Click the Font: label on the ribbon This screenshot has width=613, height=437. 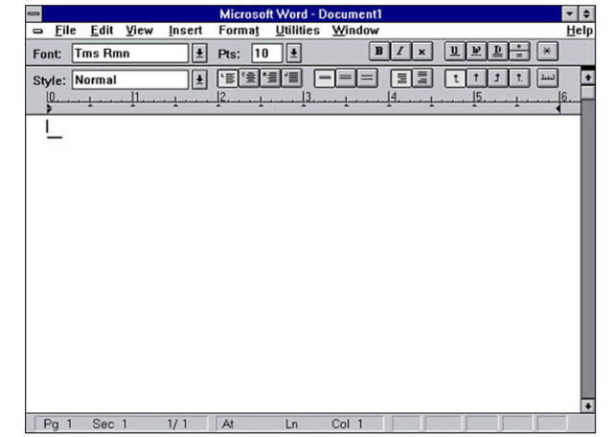[x=47, y=54]
